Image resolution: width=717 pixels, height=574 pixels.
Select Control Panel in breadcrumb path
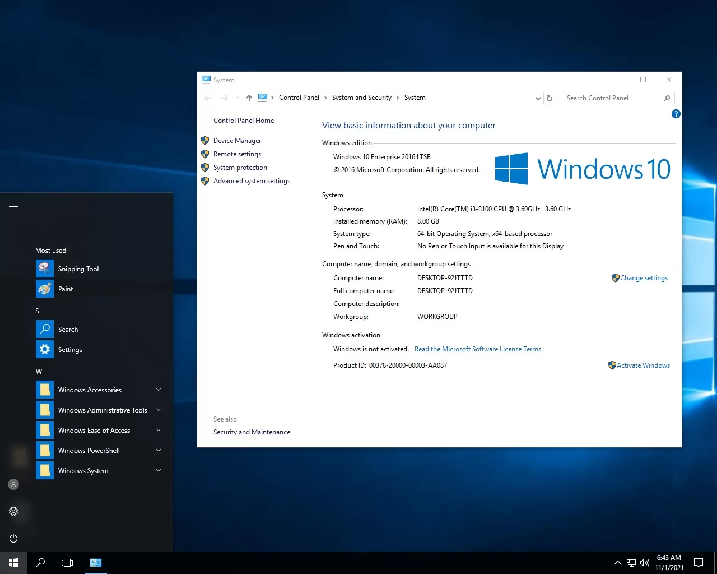click(299, 98)
